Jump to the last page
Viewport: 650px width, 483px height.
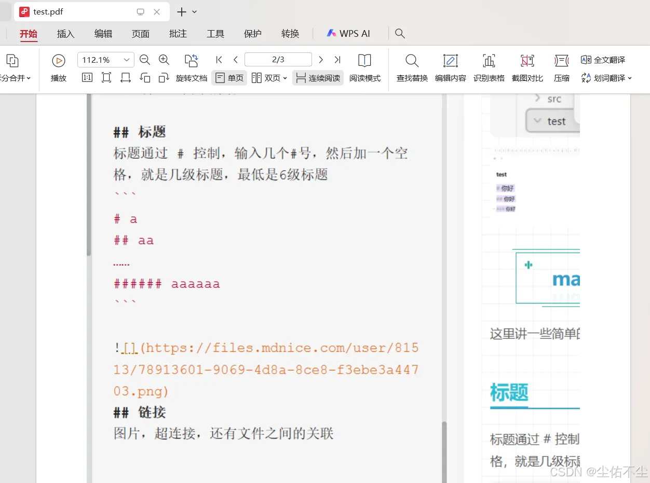[337, 60]
